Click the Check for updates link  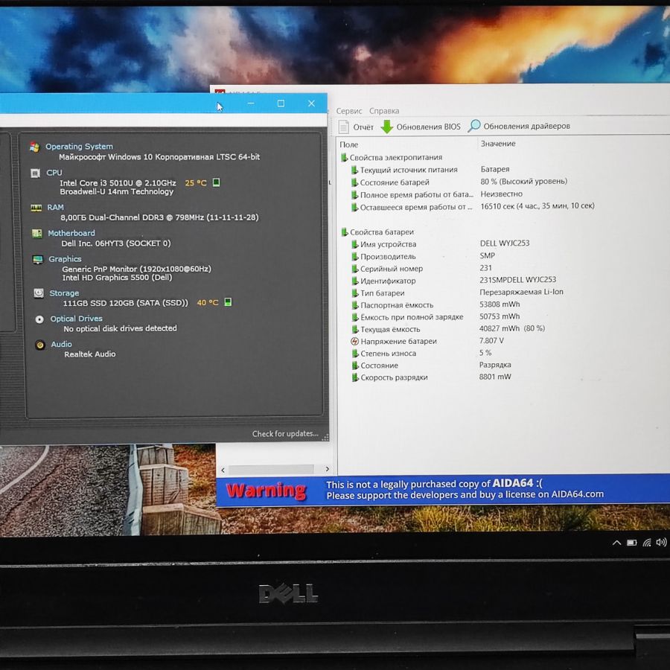pos(285,434)
